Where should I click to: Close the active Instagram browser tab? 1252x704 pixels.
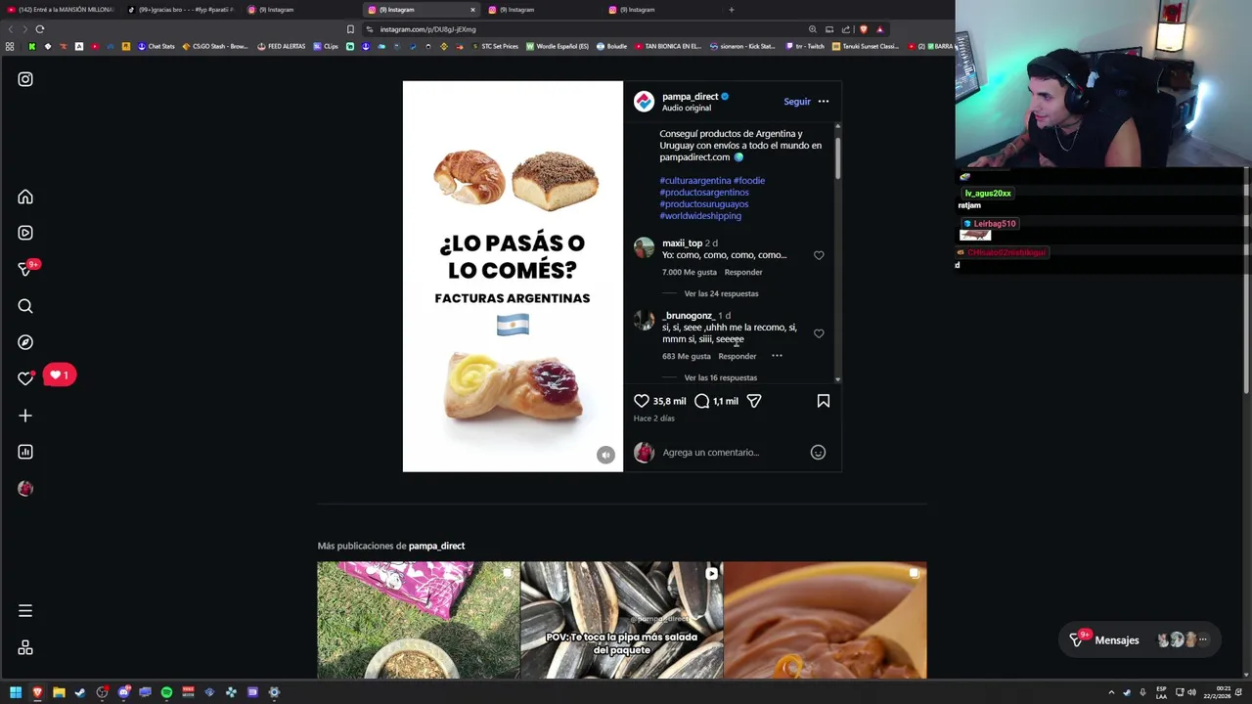tap(472, 10)
